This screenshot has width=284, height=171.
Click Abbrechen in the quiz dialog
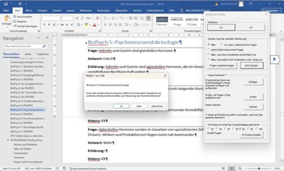tap(157, 106)
